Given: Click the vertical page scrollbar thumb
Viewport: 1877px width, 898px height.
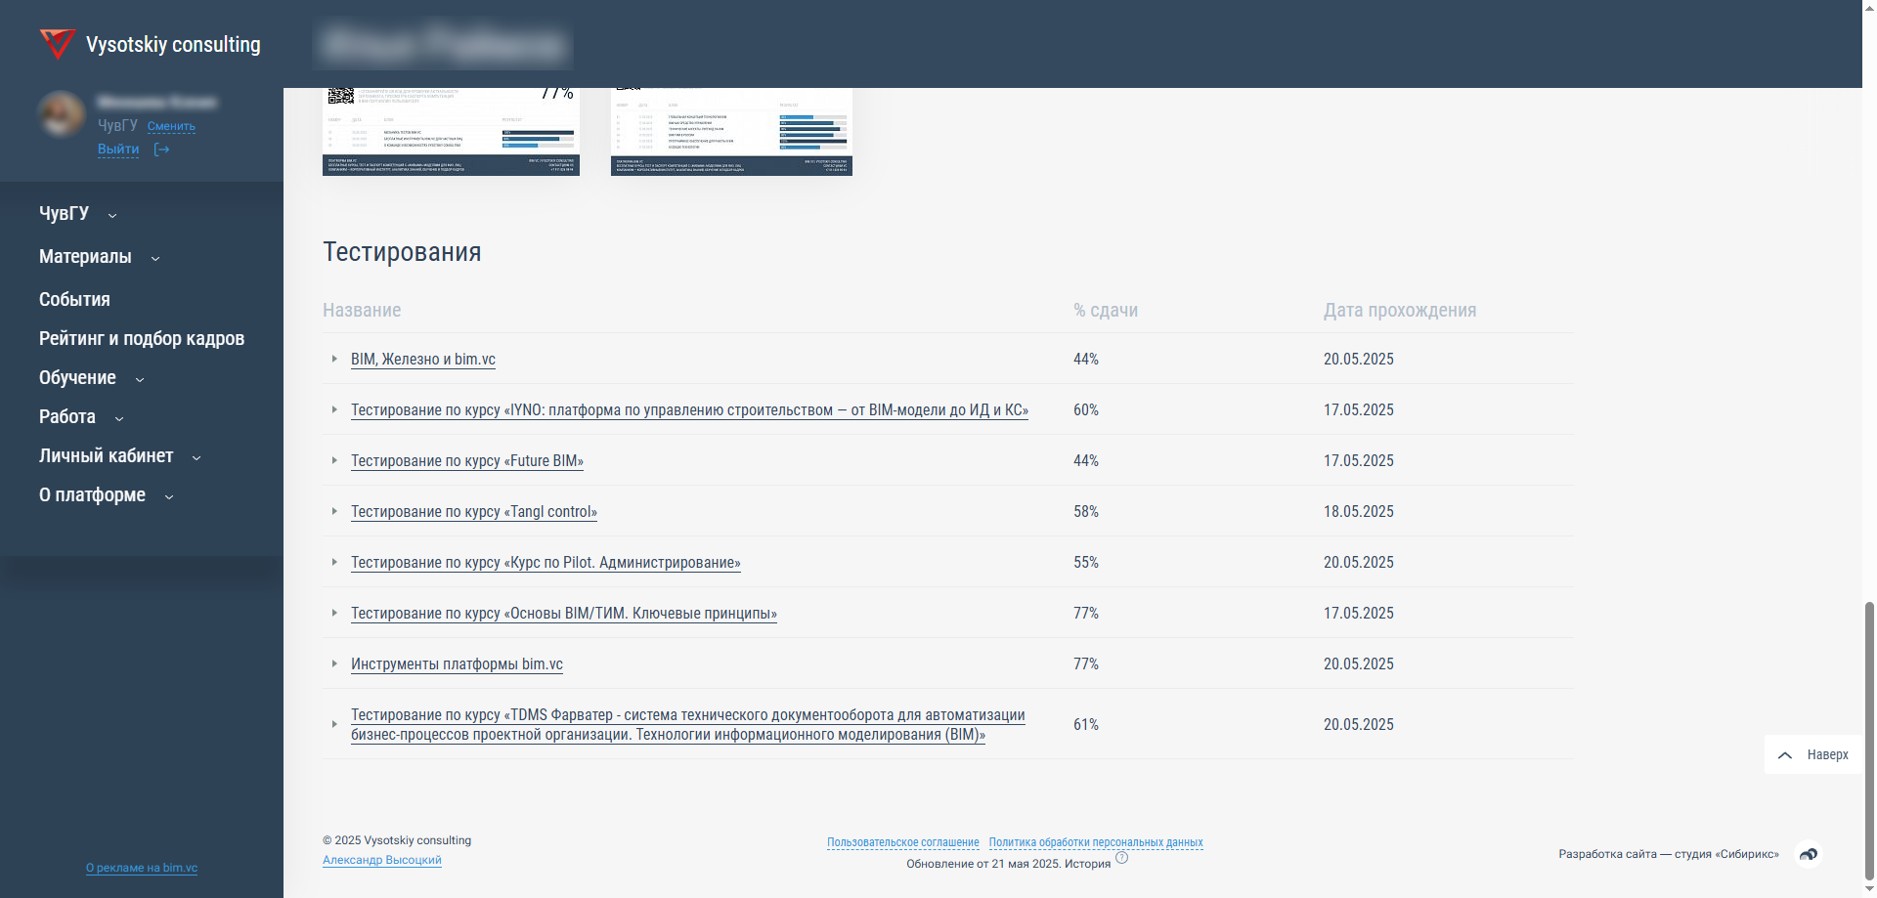Looking at the screenshot, I should pos(1869,743).
